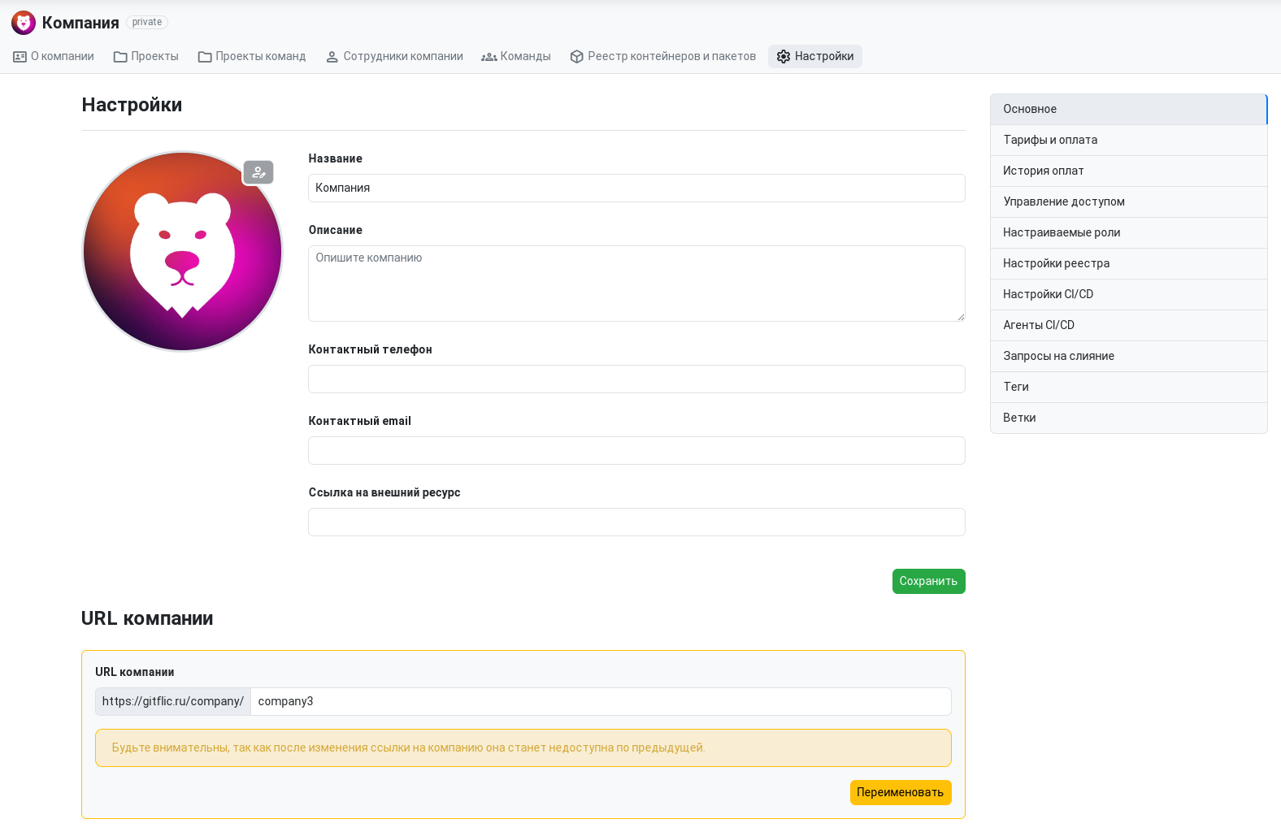Focus the Название input field

tap(636, 188)
